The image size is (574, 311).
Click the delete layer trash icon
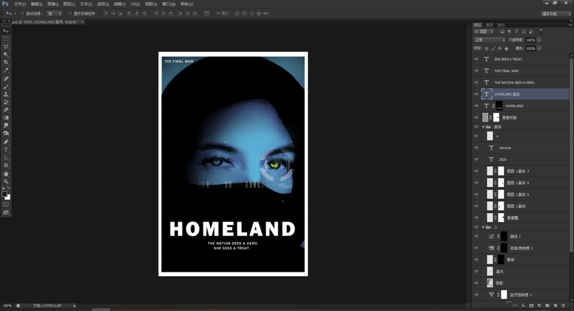click(x=563, y=306)
